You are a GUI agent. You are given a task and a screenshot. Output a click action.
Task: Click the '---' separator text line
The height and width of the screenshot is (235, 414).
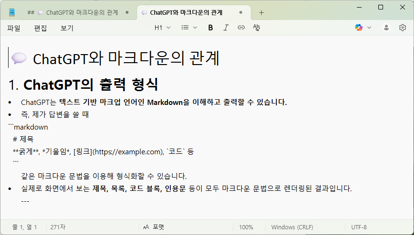25,201
